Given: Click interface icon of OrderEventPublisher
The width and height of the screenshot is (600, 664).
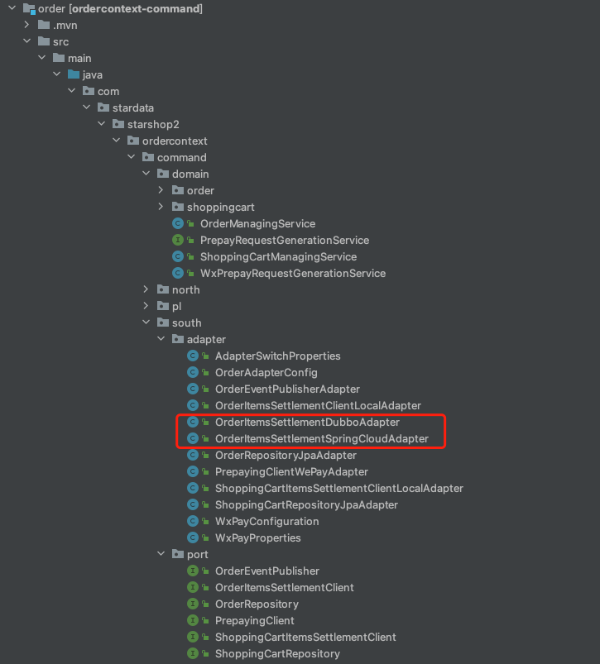Looking at the screenshot, I should 193,571.
